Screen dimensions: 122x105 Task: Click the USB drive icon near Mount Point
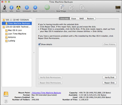click(x=6, y=94)
